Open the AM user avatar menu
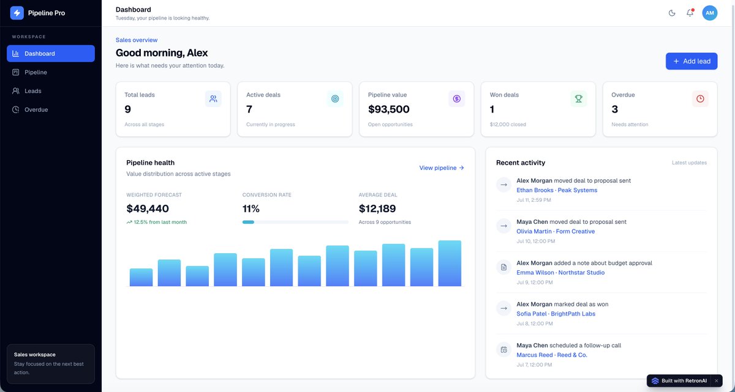 (710, 13)
